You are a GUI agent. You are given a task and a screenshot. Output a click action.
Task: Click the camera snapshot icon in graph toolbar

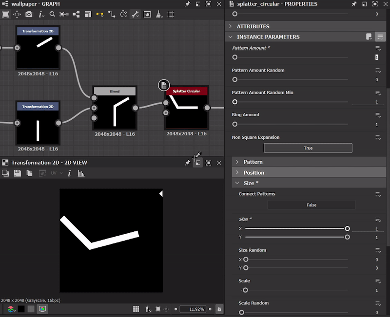point(29,15)
